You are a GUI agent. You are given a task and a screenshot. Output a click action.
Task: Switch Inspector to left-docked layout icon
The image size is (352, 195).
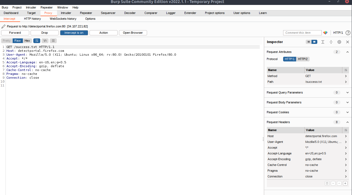309,42
